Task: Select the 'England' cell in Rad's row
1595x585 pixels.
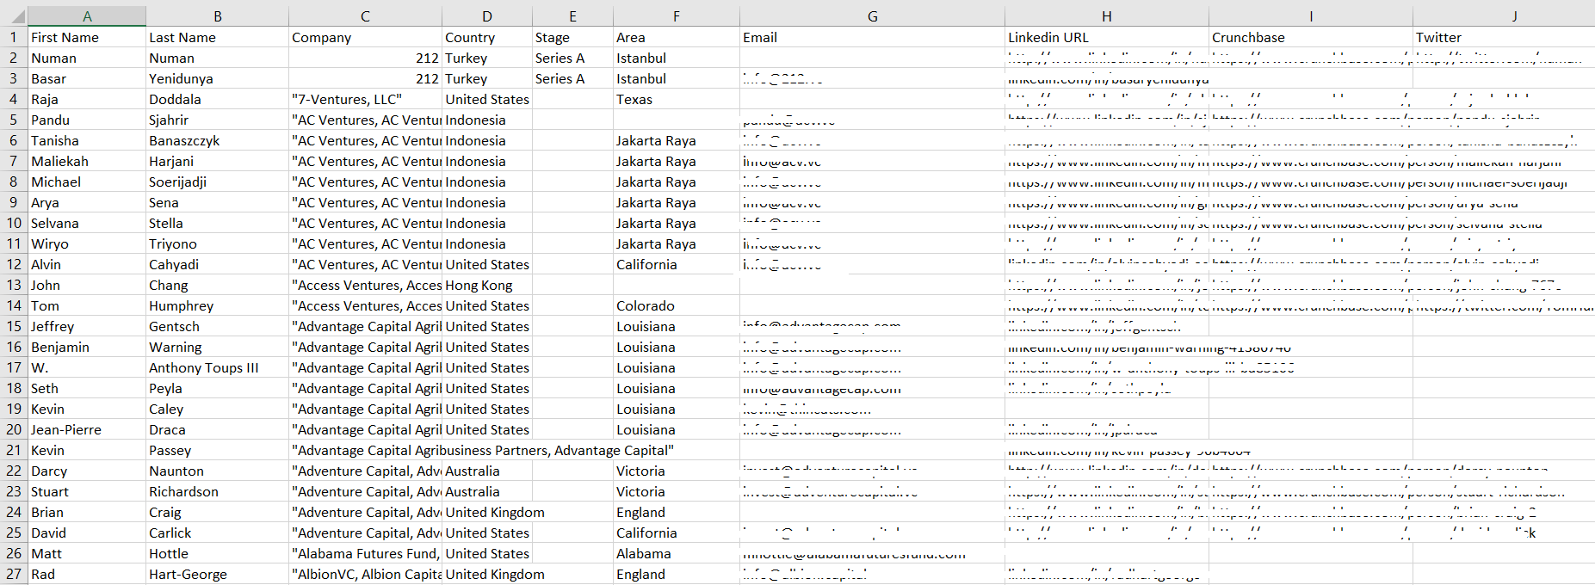Action: (677, 574)
